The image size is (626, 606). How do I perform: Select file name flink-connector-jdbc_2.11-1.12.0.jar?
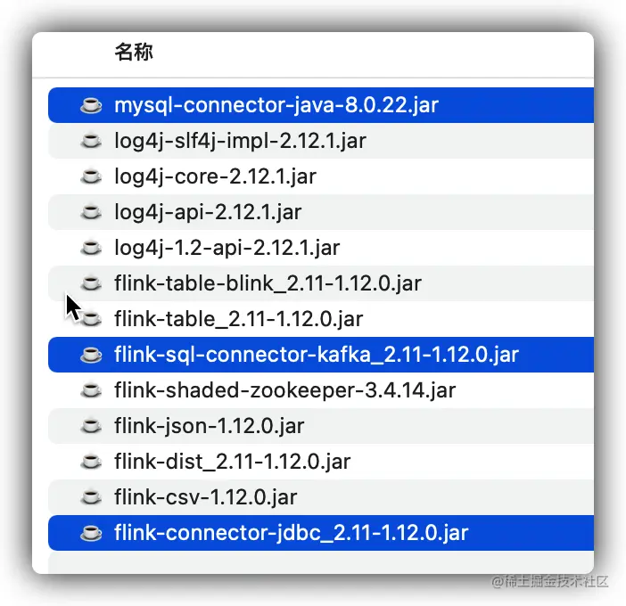coord(291,533)
